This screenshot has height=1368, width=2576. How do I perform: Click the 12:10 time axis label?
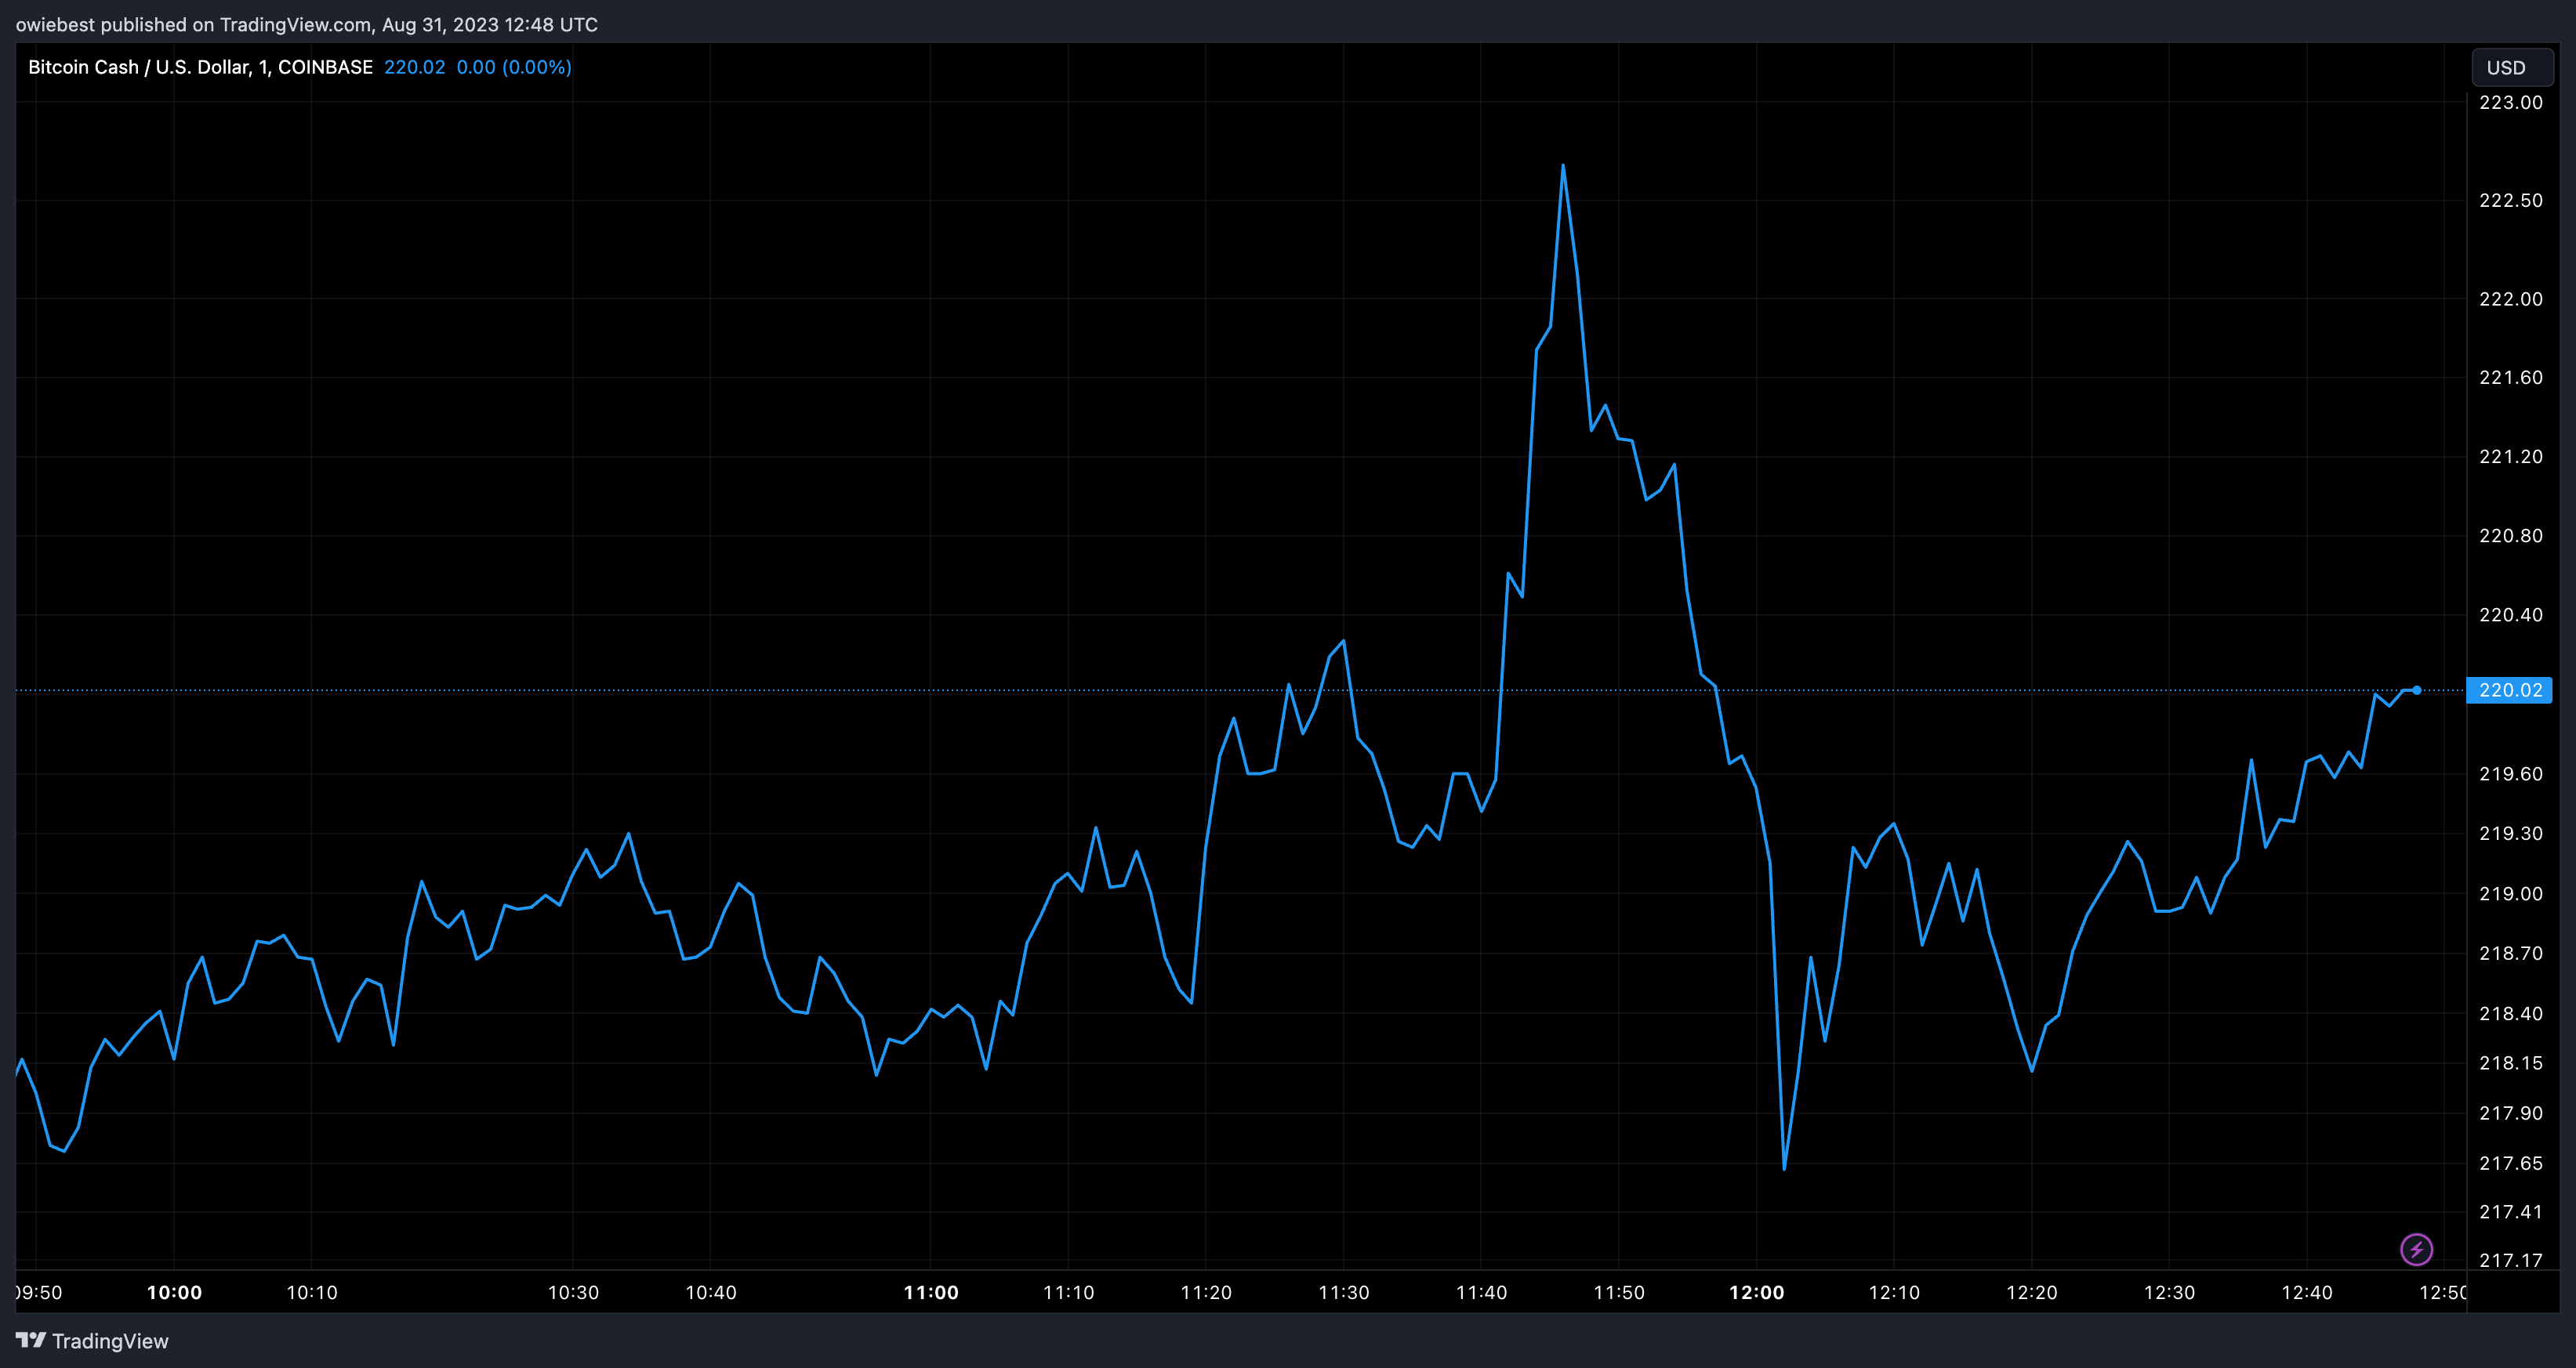coord(1894,1292)
